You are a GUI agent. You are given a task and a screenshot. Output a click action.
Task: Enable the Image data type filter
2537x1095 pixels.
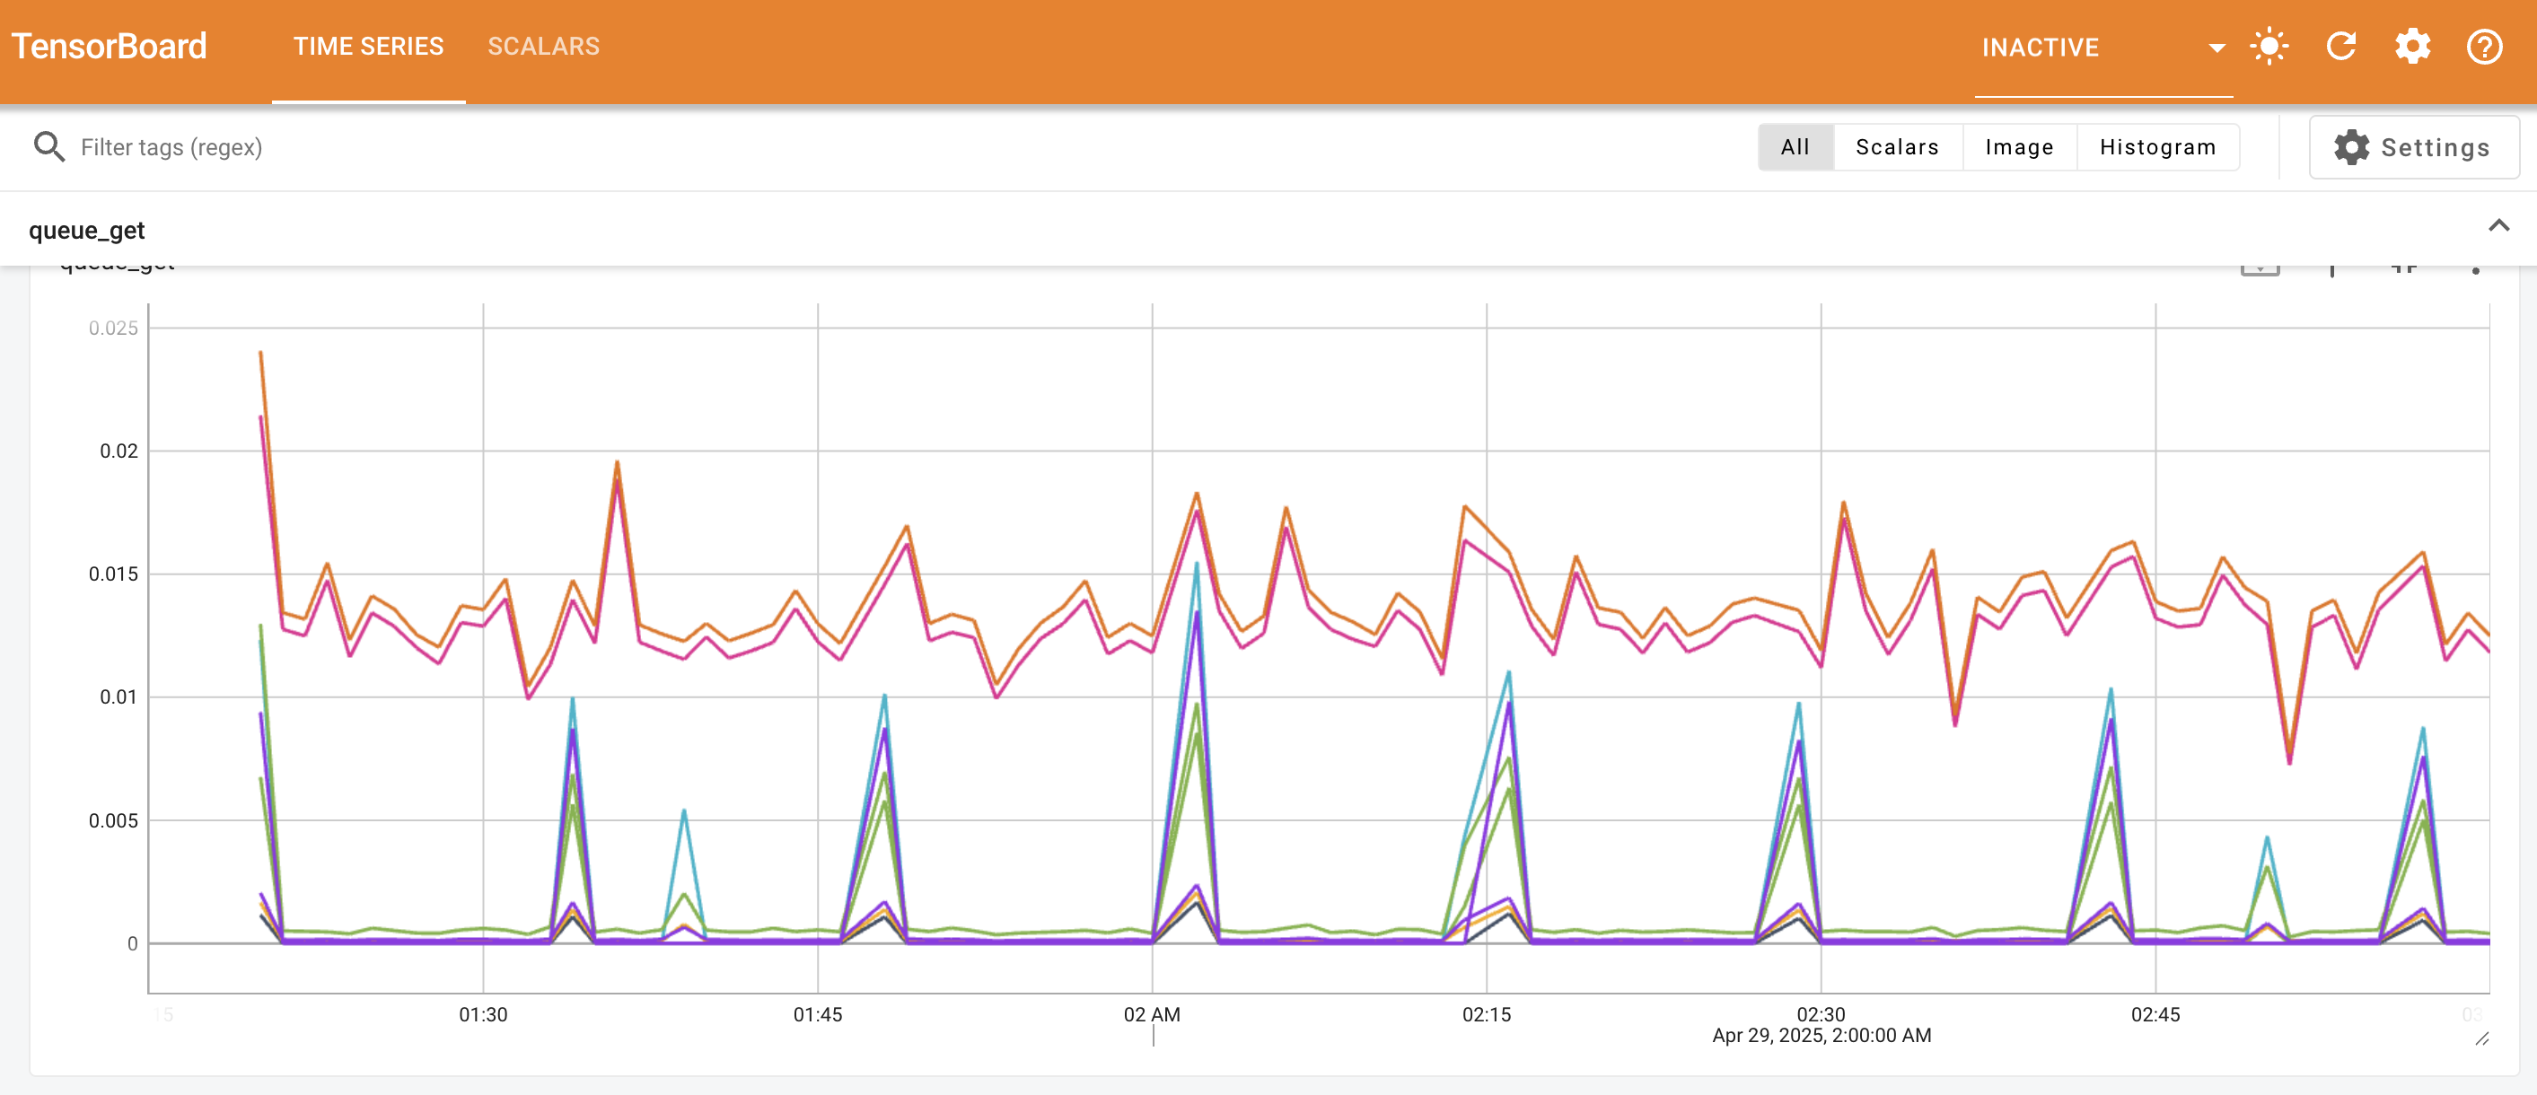tap(2019, 146)
